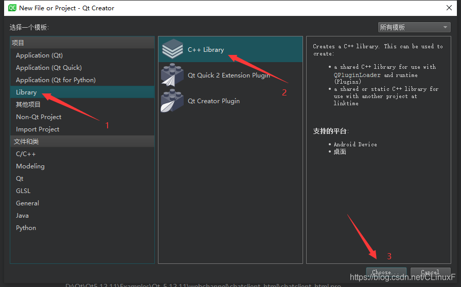Viewport: 461px width, 287px height.
Task: Select C/C++ under files and classes
Action: coord(82,154)
